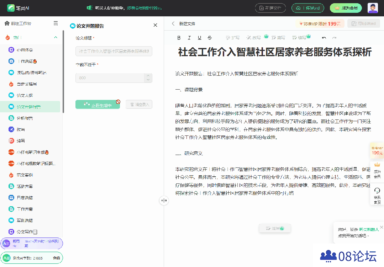Screen dimensions: 384x267
Task: Click the 续写 continue tool in toolbar
Action: [299, 38]
